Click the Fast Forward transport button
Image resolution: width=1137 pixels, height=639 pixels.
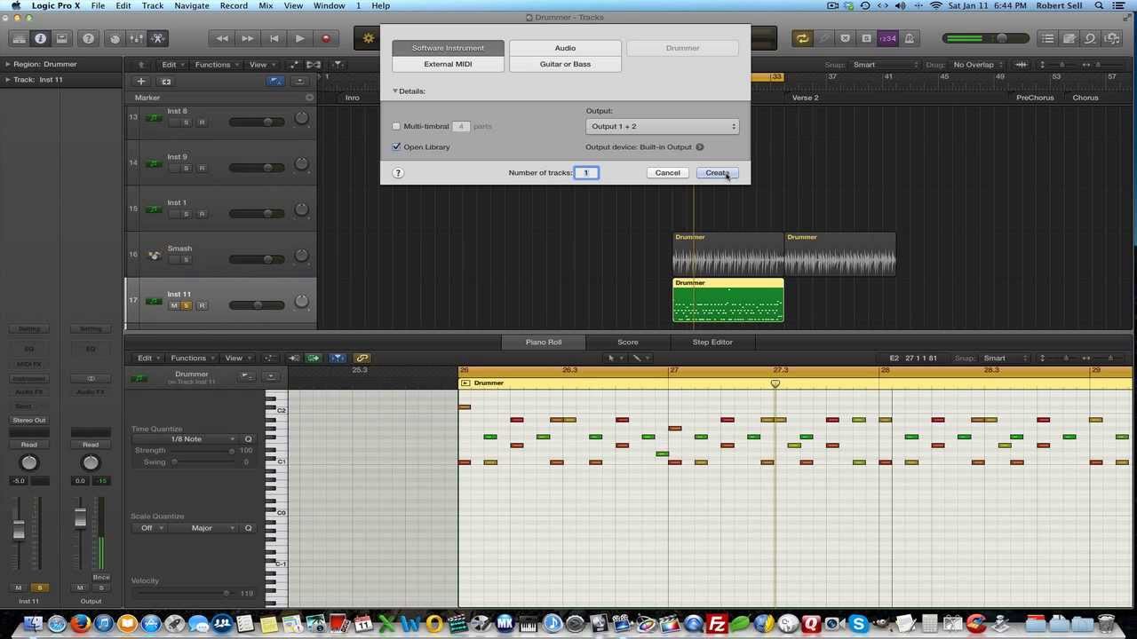[248, 38]
